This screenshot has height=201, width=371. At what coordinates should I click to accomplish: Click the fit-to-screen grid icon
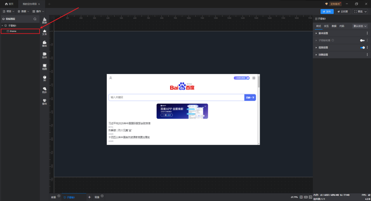301,197
